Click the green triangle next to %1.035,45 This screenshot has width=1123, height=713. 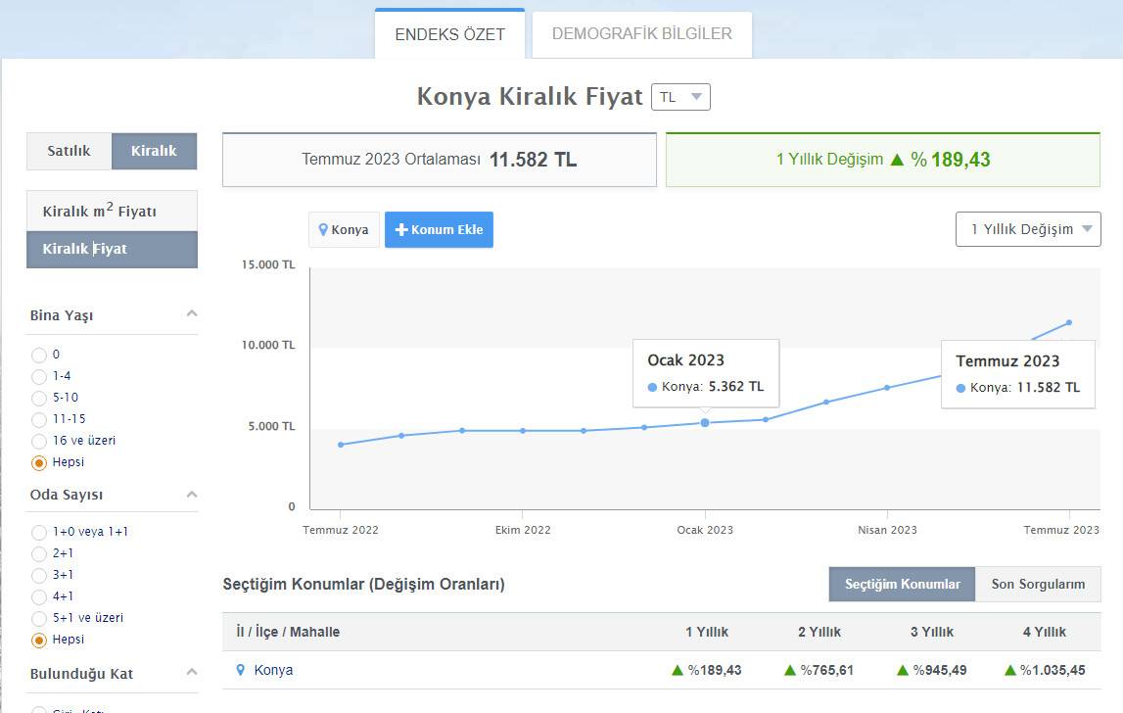click(x=1010, y=671)
